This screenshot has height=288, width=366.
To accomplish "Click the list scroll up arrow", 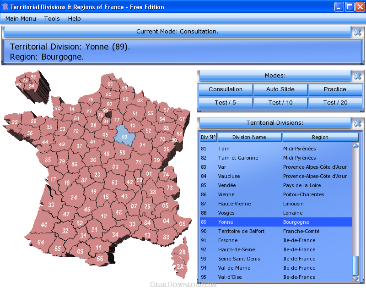I will [x=355, y=145].
